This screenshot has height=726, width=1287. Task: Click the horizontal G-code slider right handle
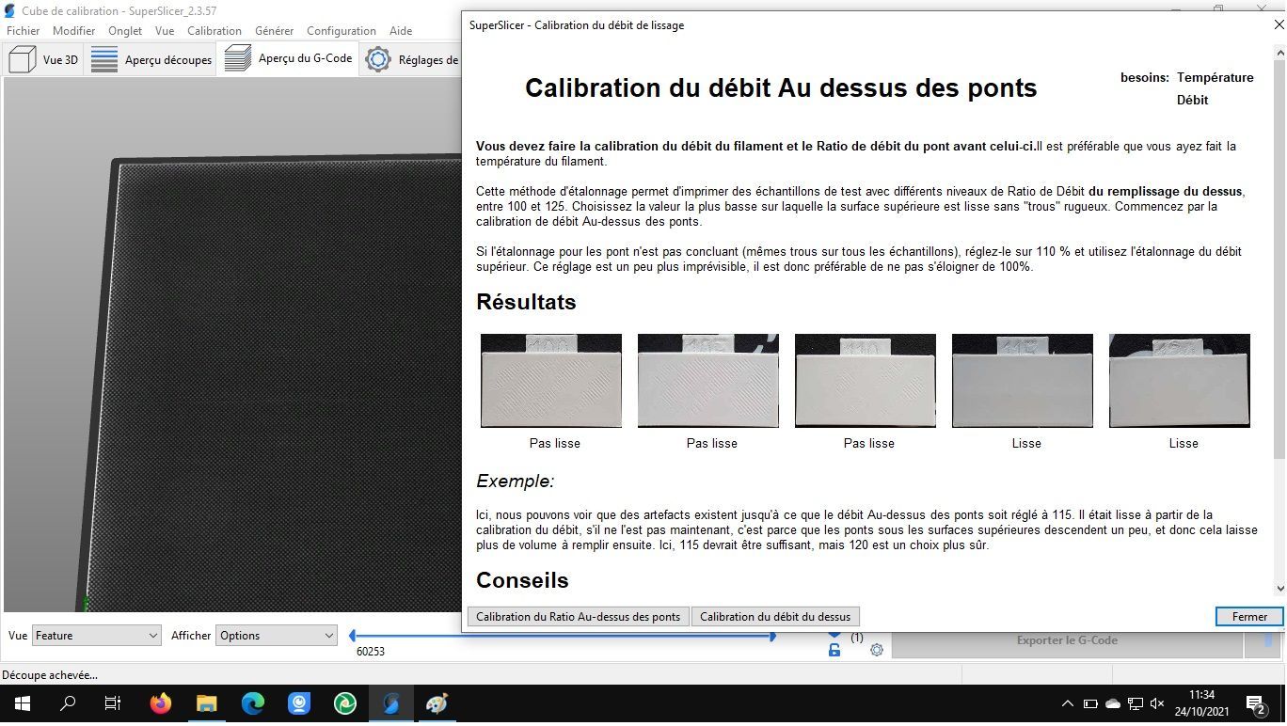pyautogui.click(x=772, y=637)
